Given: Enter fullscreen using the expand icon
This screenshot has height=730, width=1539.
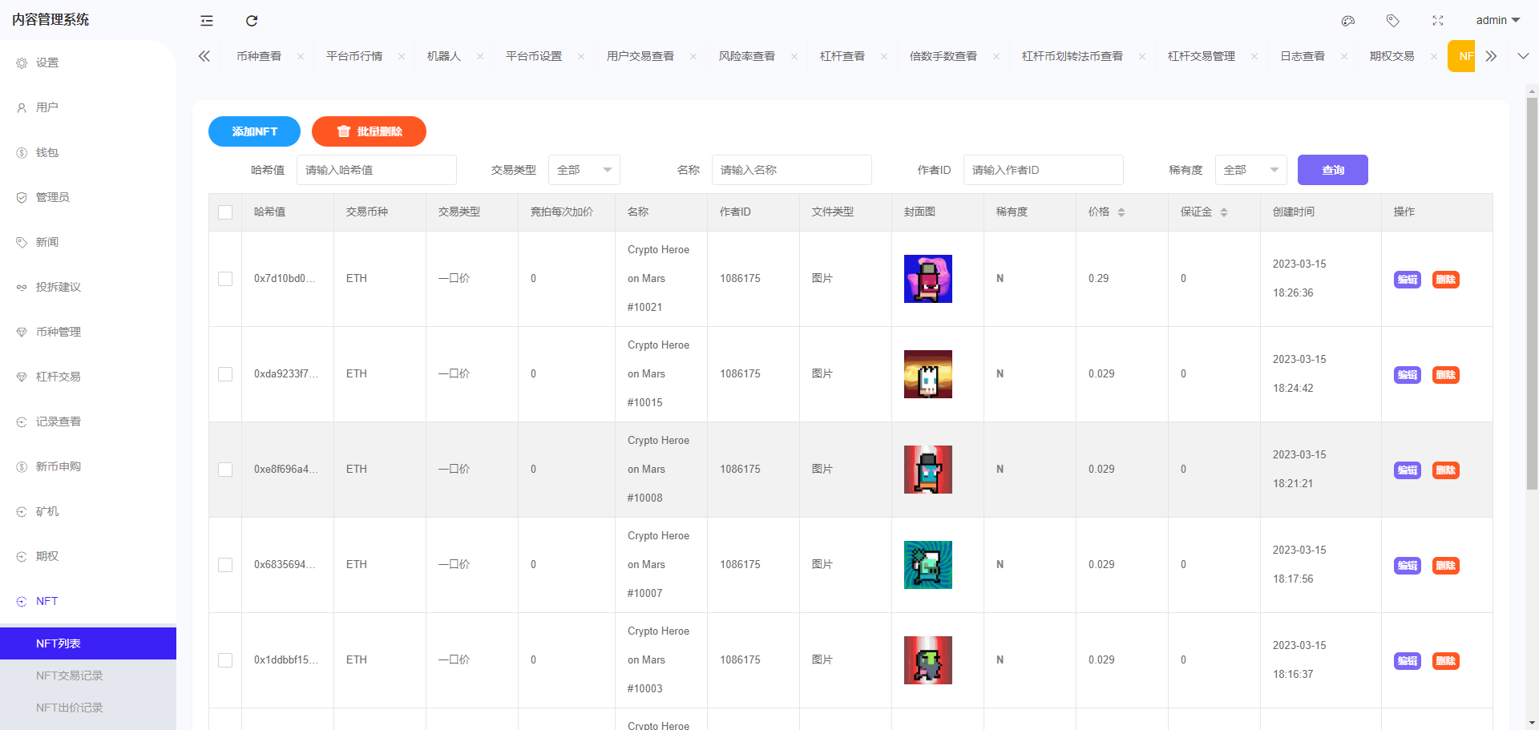Looking at the screenshot, I should pos(1437,21).
